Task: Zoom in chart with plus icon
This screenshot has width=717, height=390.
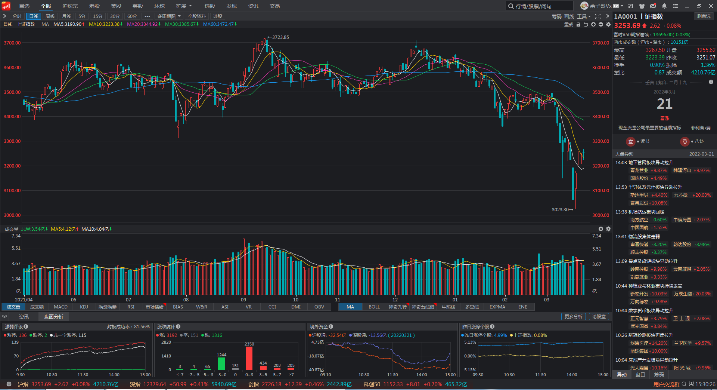Action: point(593,24)
